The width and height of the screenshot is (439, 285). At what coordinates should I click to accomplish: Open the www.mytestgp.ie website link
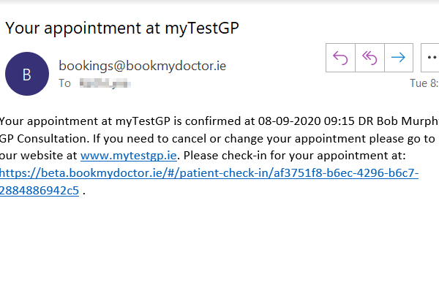[x=129, y=156]
